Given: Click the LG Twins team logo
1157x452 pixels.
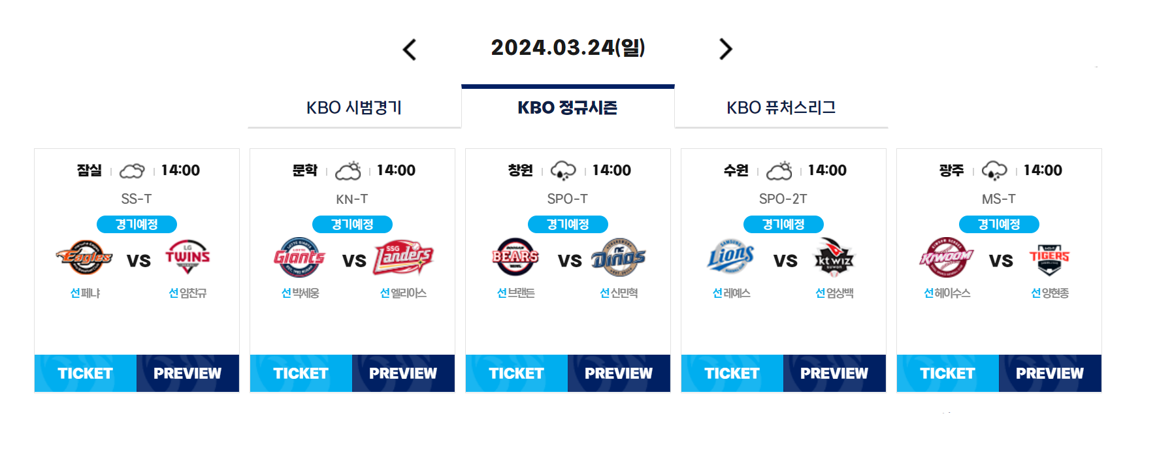Looking at the screenshot, I should (x=187, y=257).
